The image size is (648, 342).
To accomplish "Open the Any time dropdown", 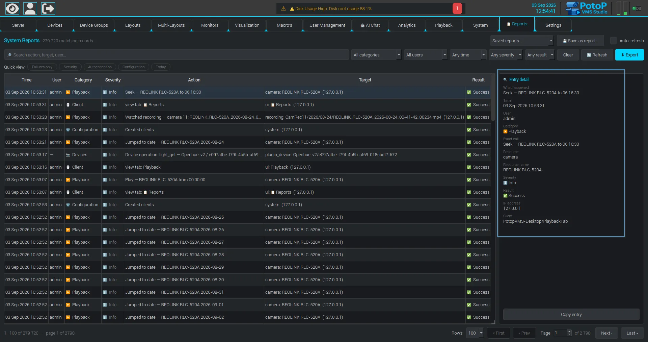I will pyautogui.click(x=468, y=55).
